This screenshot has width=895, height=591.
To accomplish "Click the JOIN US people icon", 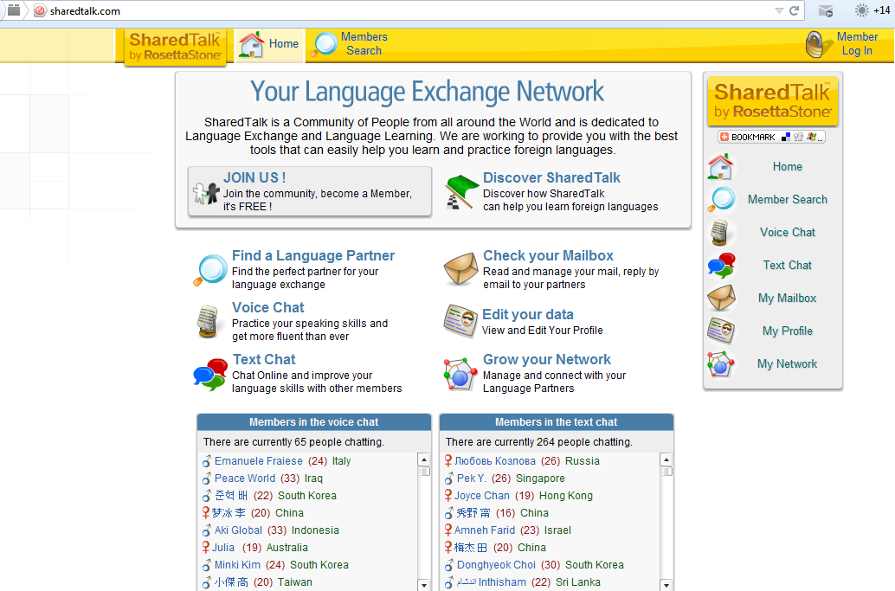I will click(x=206, y=193).
